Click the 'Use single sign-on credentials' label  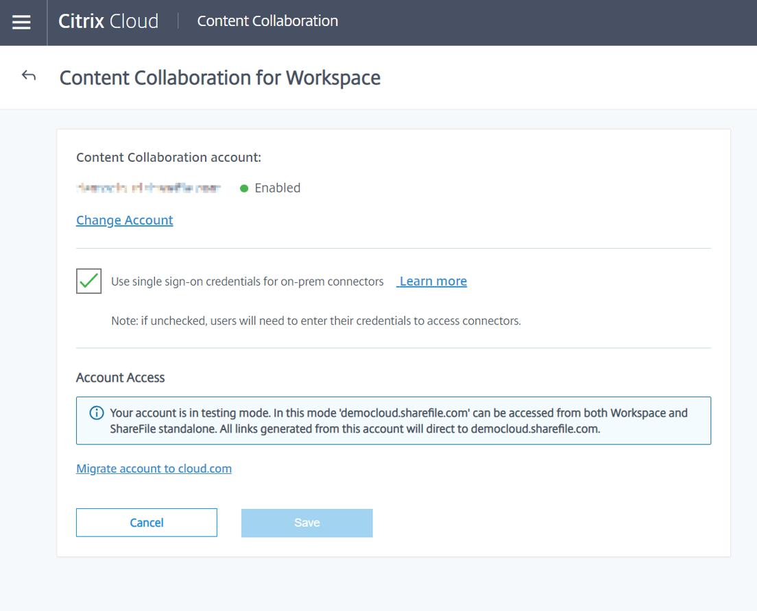pyautogui.click(x=247, y=282)
